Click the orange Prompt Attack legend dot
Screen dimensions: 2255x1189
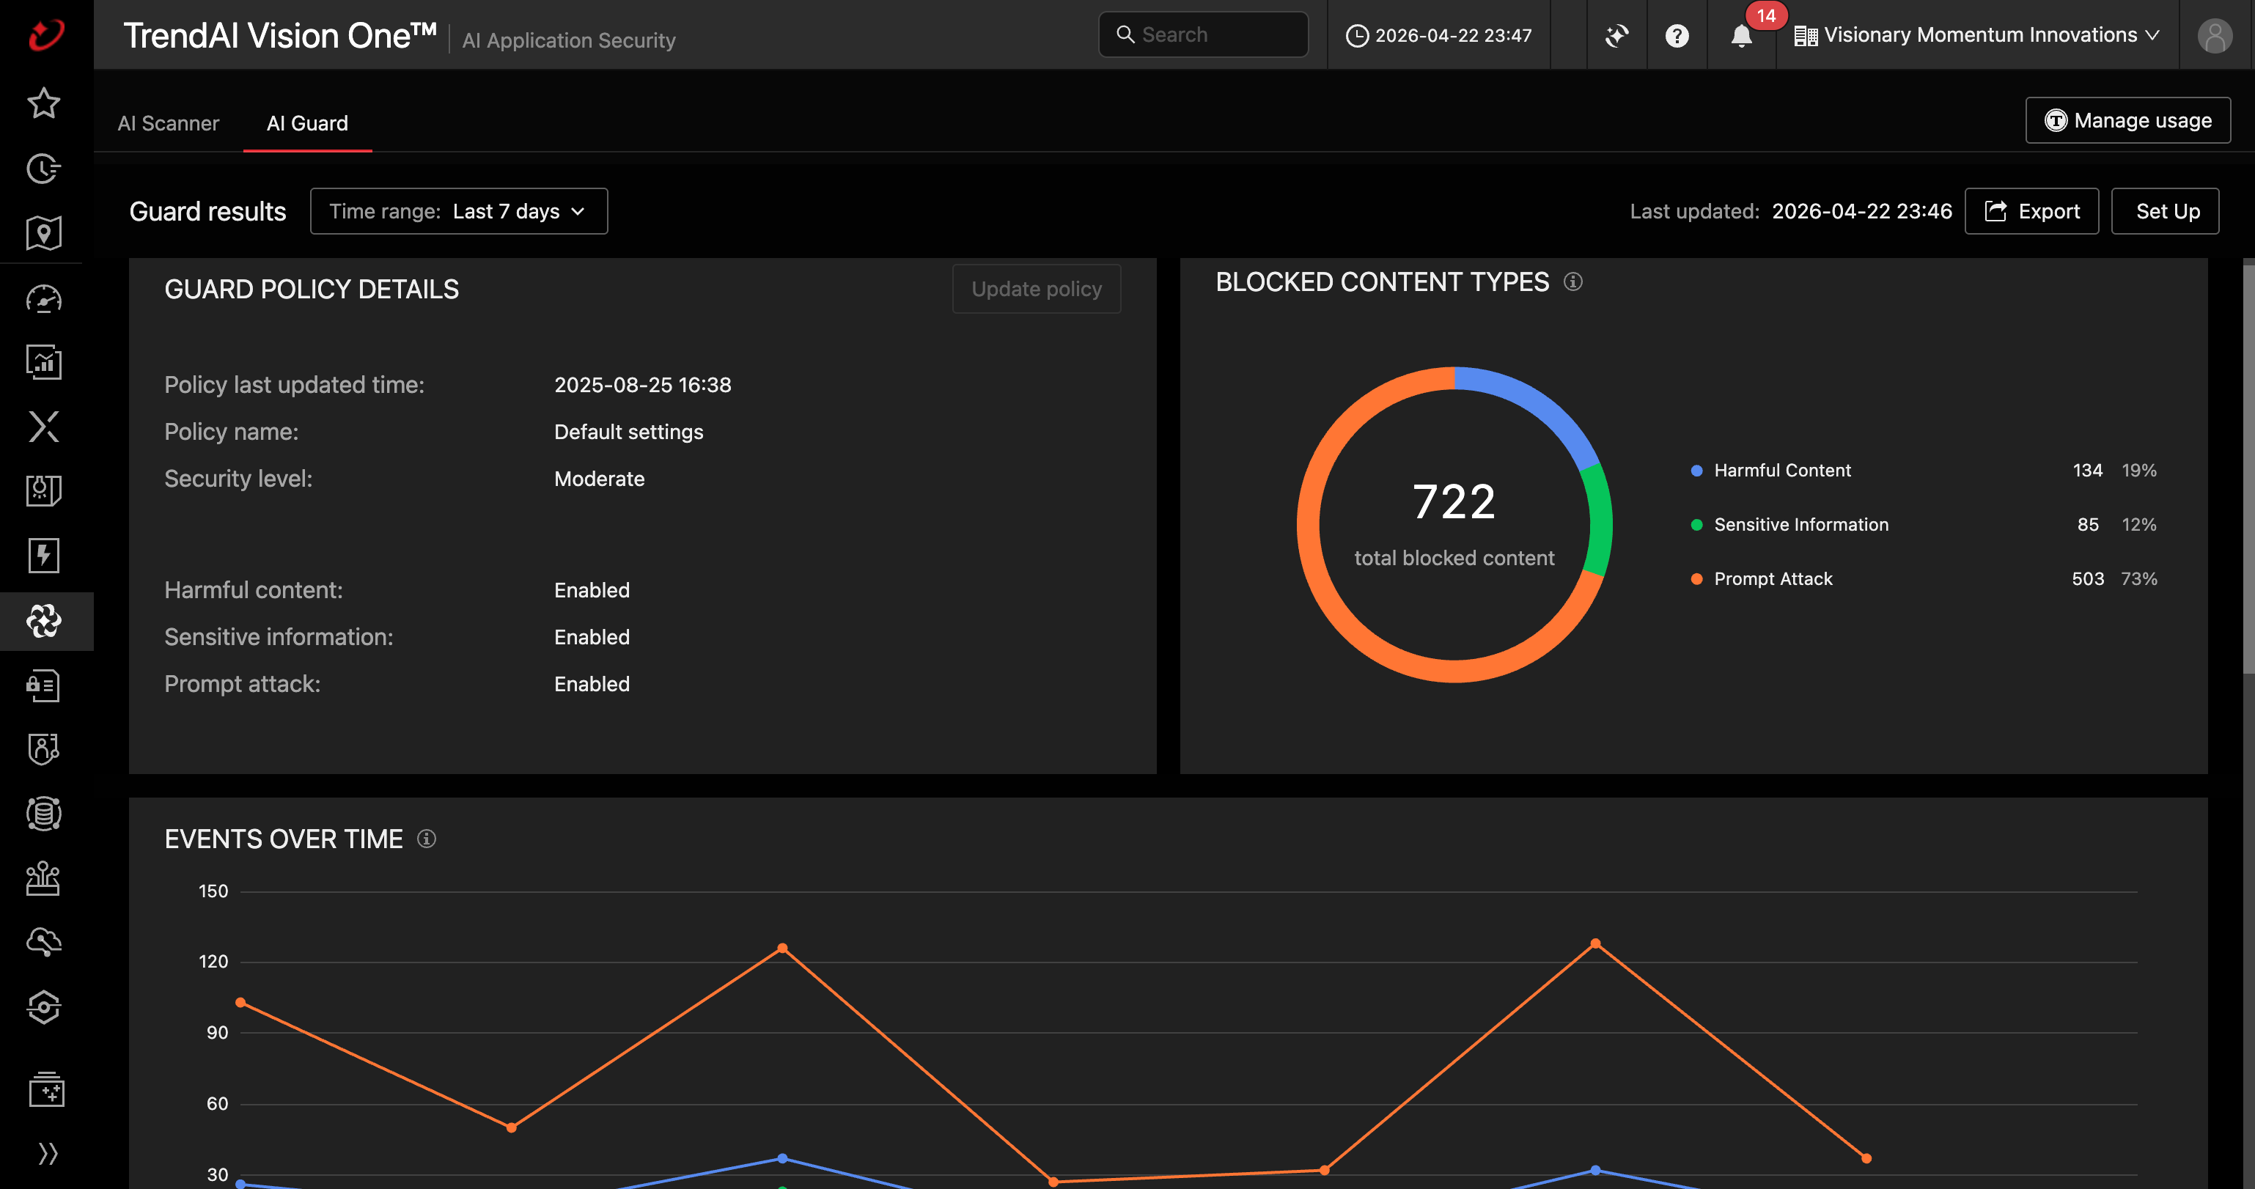pyautogui.click(x=1696, y=580)
